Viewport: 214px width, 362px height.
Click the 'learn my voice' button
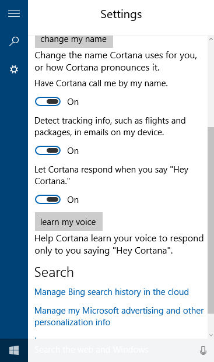click(x=69, y=222)
